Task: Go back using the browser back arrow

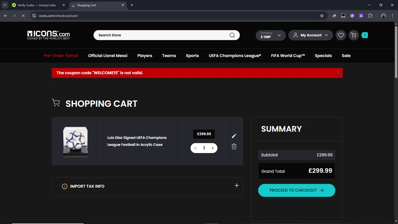Action: pyautogui.click(x=5, y=16)
